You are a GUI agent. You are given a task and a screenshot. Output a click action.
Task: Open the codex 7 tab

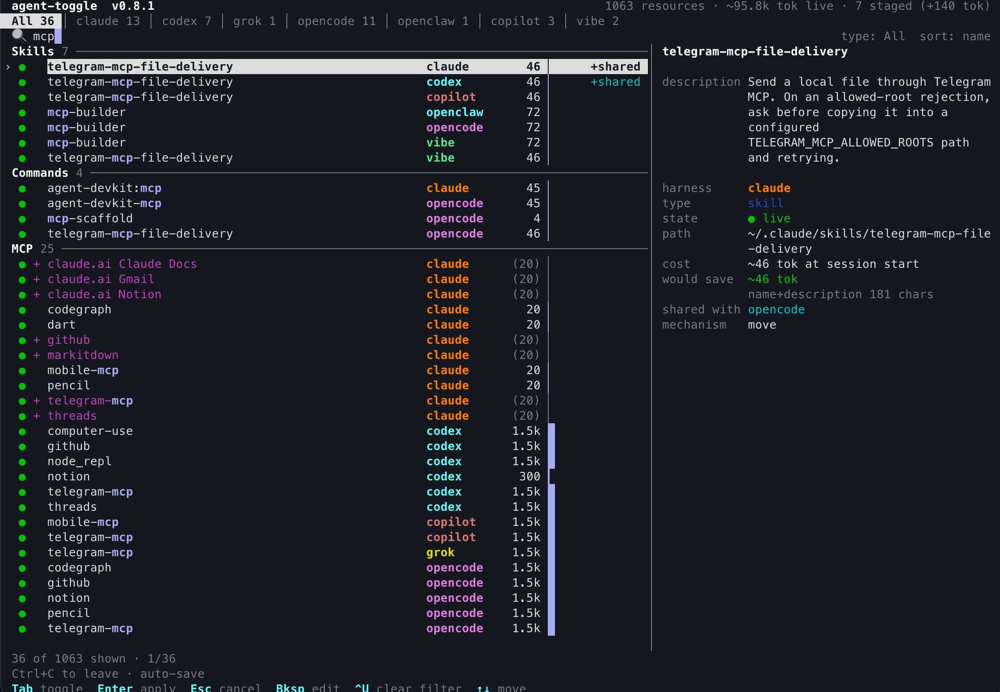point(187,21)
